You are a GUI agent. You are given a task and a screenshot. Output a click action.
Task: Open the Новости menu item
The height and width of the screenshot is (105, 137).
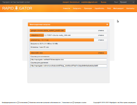pos(66,9)
